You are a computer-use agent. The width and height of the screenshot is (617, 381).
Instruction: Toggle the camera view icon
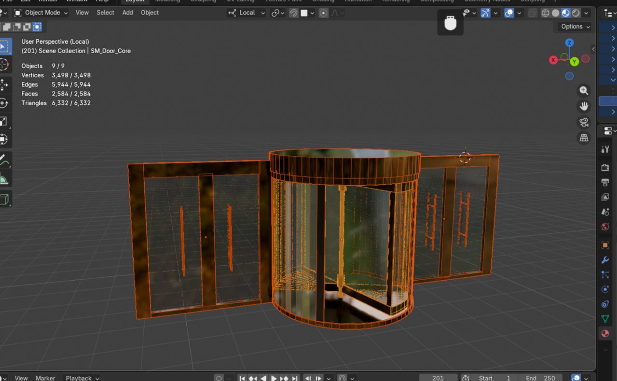point(584,122)
